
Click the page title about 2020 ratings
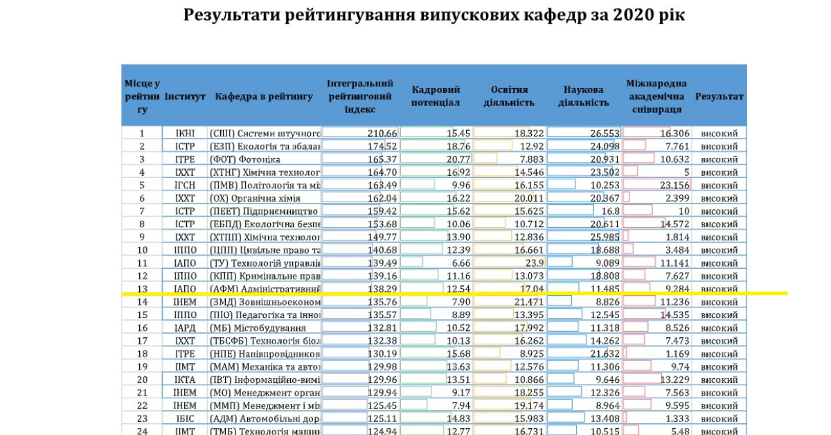tap(434, 15)
